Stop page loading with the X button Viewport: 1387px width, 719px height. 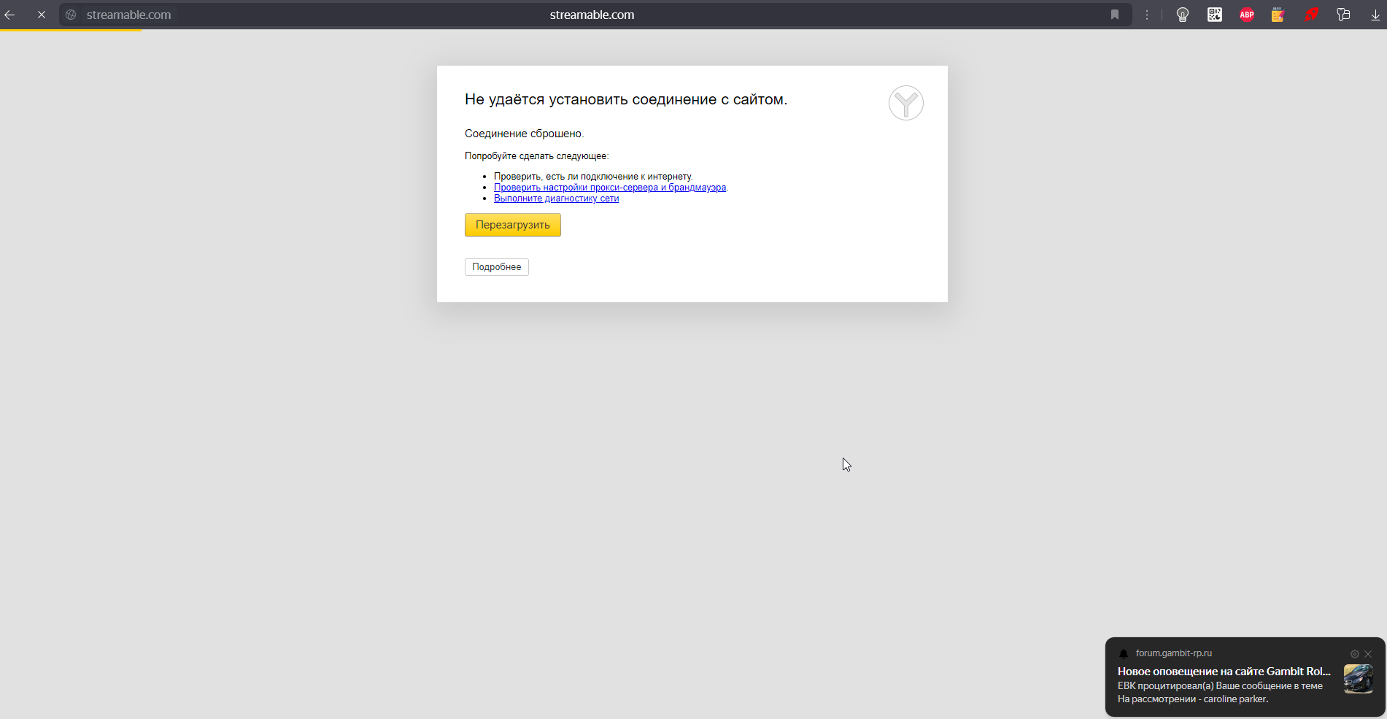[x=42, y=15]
